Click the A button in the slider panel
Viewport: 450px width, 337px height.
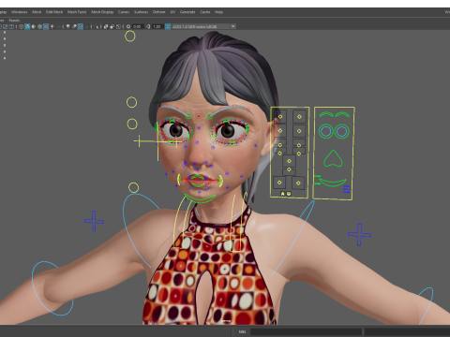click(283, 194)
